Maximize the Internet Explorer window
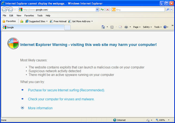 click(167, 3)
